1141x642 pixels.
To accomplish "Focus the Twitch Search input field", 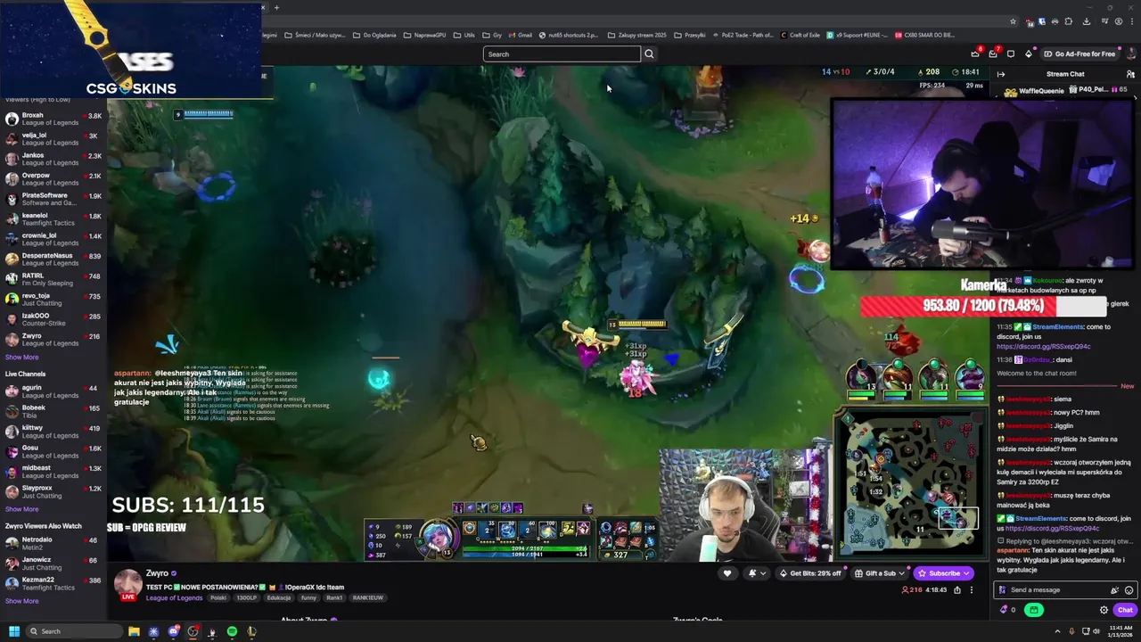I will (562, 54).
